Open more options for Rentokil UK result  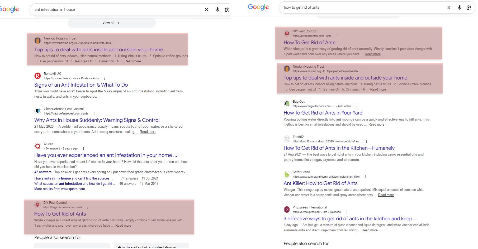click(x=105, y=78)
